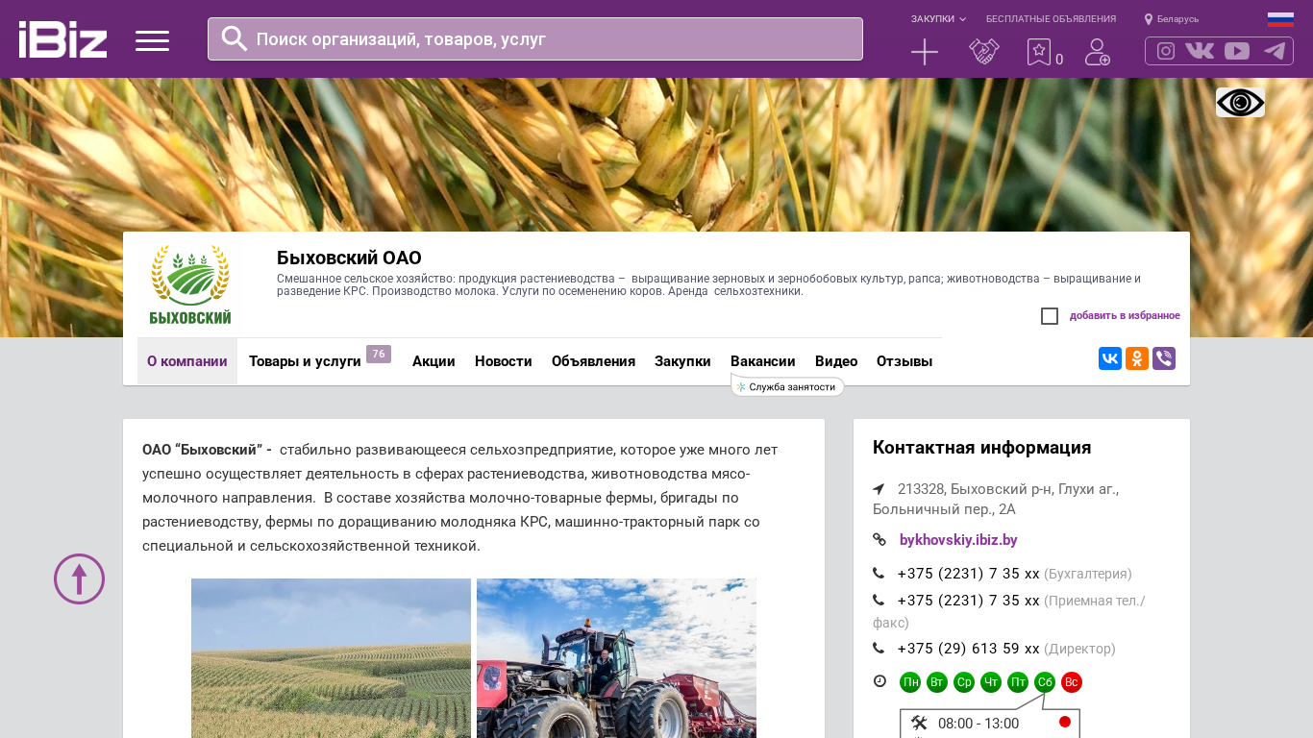Click the 76 items count badge
This screenshot has height=738, width=1313.
coord(379,354)
